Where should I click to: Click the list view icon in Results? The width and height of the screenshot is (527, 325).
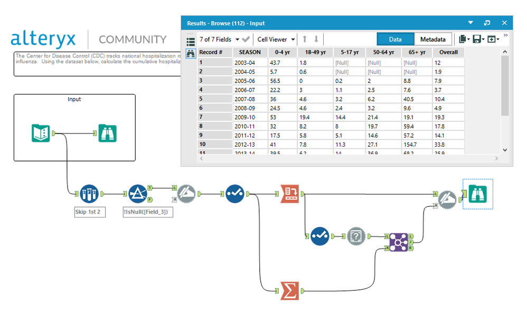(x=191, y=42)
